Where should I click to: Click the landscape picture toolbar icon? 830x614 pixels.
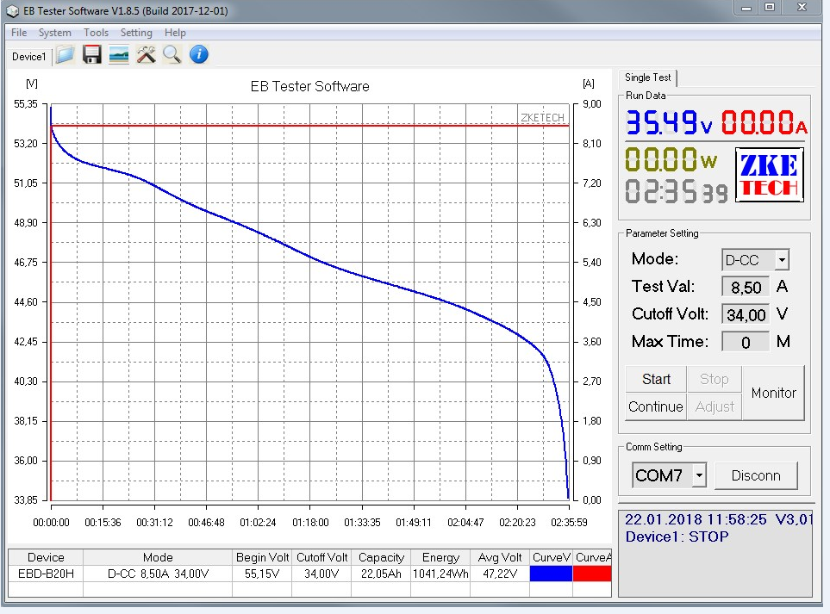pyautogui.click(x=119, y=55)
